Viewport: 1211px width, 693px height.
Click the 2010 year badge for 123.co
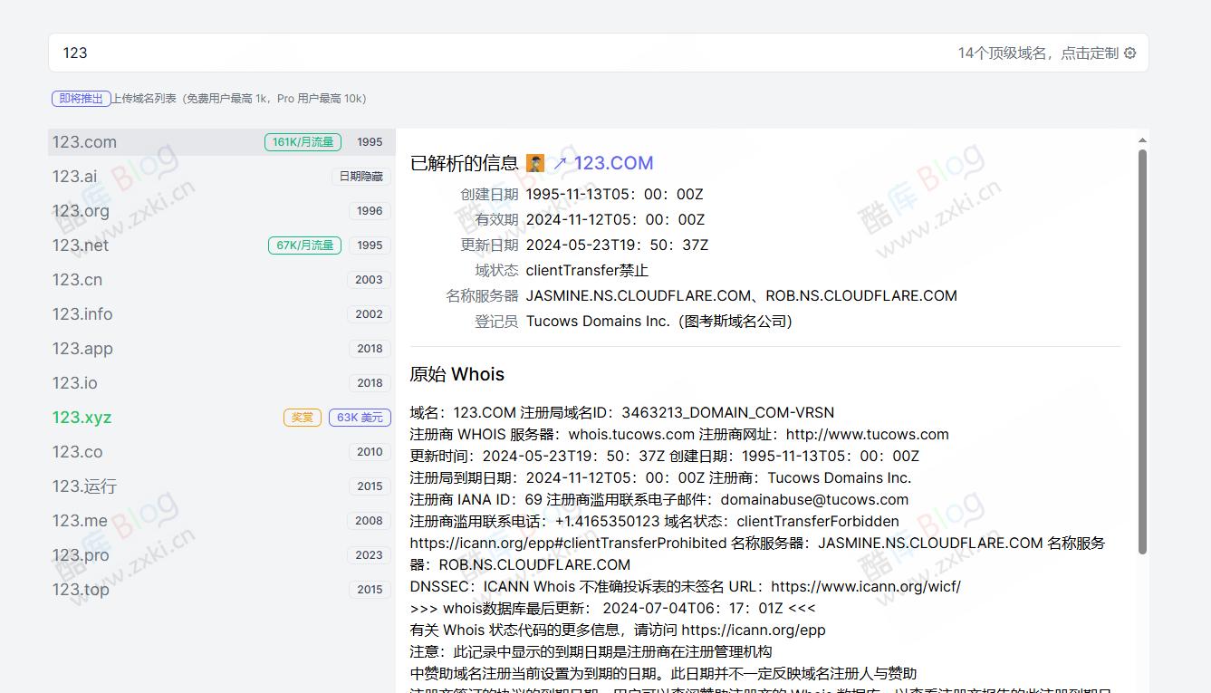(370, 452)
